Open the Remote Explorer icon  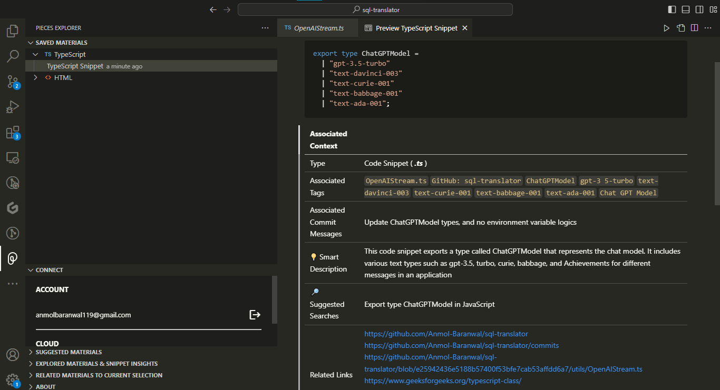point(13,157)
